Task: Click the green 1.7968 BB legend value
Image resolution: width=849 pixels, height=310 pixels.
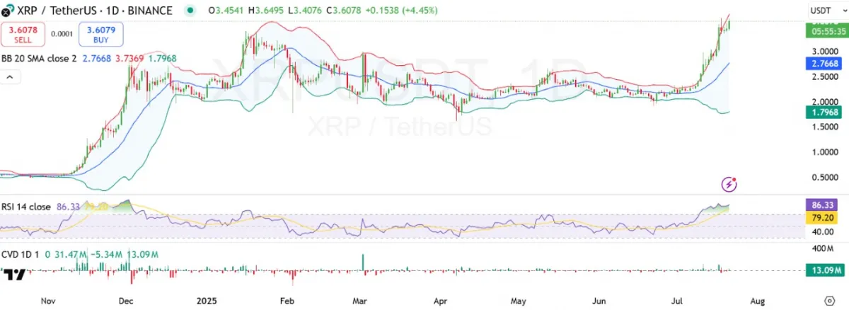Action: pos(161,59)
